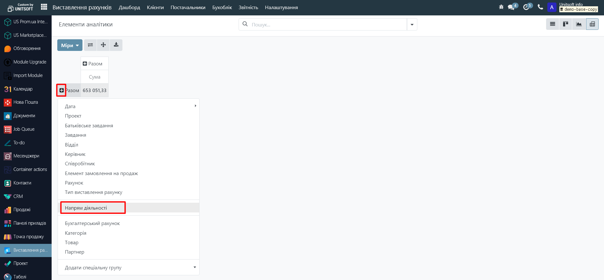Open the phone call icon
This screenshot has width=604, height=280.
click(540, 7)
